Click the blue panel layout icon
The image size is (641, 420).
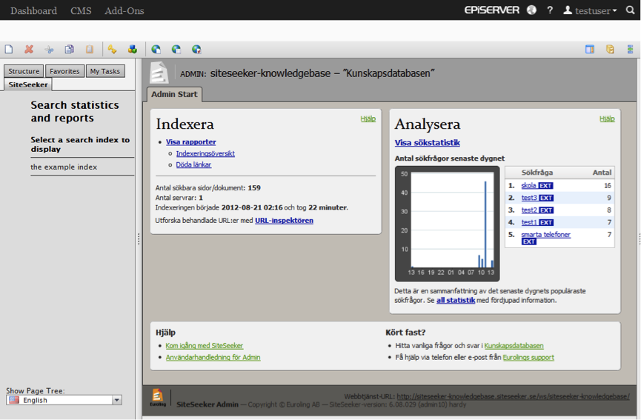[589, 50]
